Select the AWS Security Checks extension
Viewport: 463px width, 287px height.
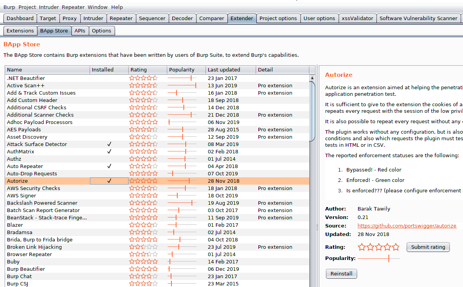157,189
